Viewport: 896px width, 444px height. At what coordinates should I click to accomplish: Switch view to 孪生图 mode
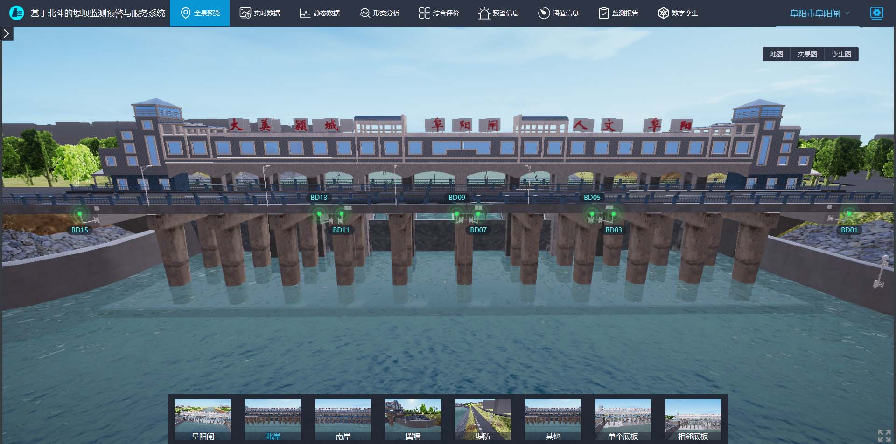click(841, 55)
